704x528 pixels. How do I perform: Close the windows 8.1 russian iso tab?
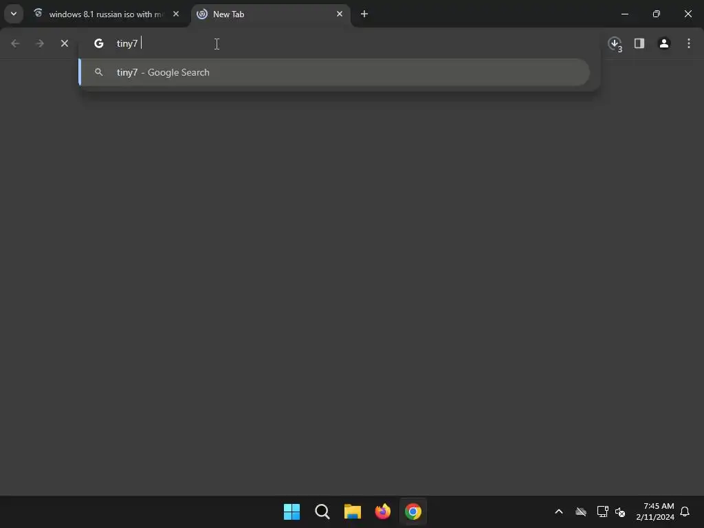[x=176, y=14]
